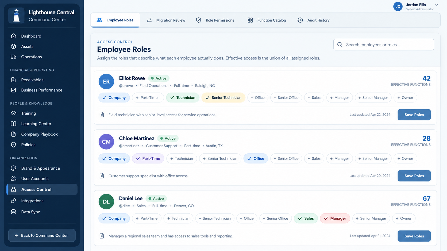
Task: Switch to the Migration Review tab
Action: [166, 20]
